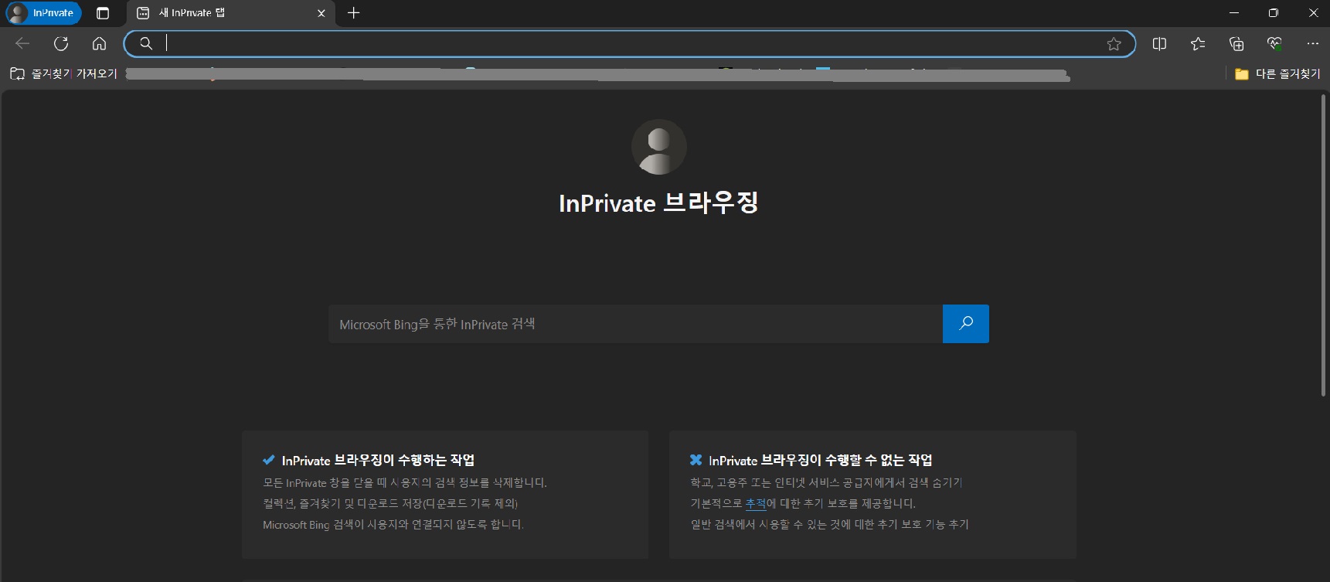Click 'InPrivate 브라우징이 수행하는 작업' text
This screenshot has width=1330, height=582.
coord(378,460)
